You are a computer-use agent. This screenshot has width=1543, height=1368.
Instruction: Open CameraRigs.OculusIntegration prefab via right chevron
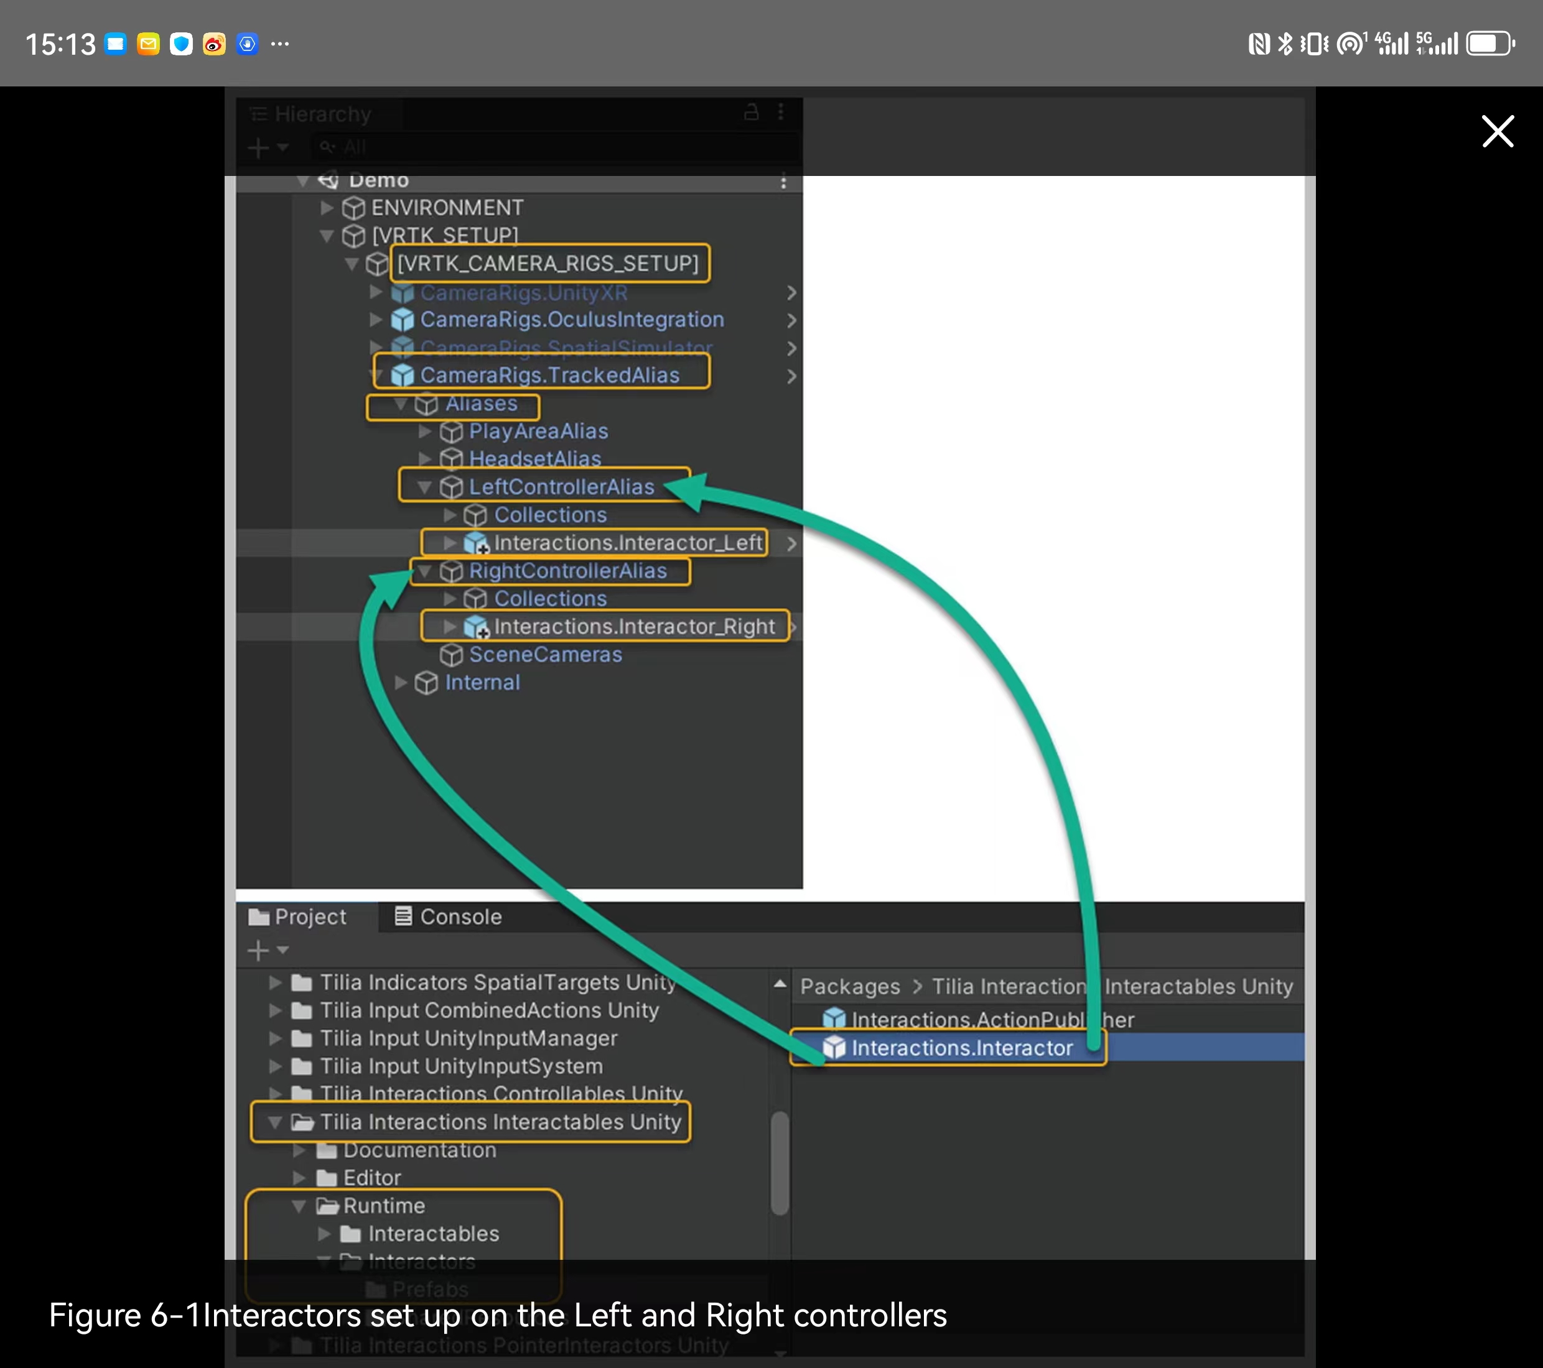pyautogui.click(x=791, y=320)
